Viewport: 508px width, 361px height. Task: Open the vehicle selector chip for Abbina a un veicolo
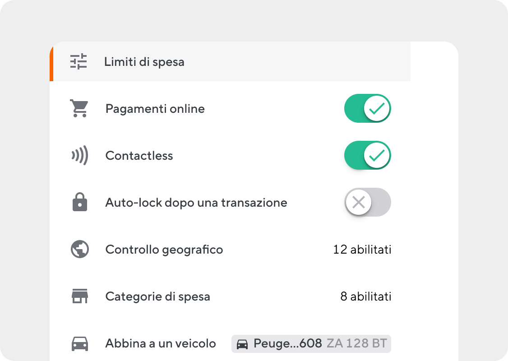[x=310, y=343]
